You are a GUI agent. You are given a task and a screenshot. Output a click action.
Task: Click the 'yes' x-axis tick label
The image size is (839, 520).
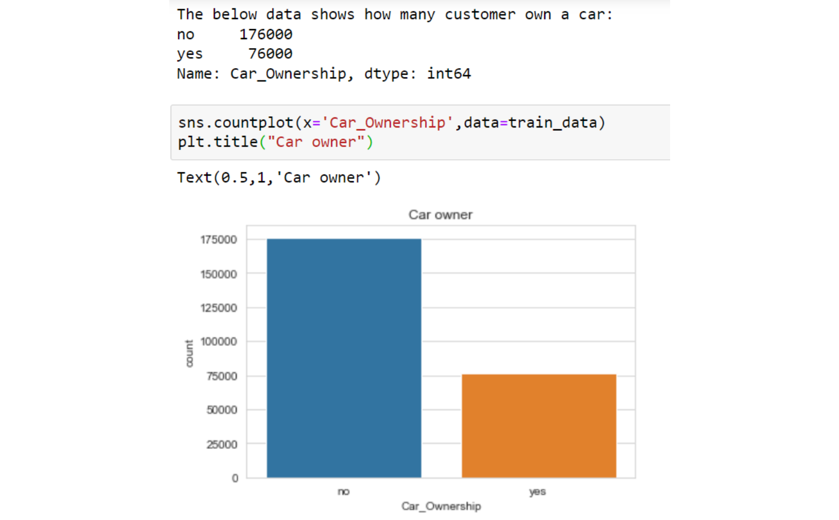(538, 491)
